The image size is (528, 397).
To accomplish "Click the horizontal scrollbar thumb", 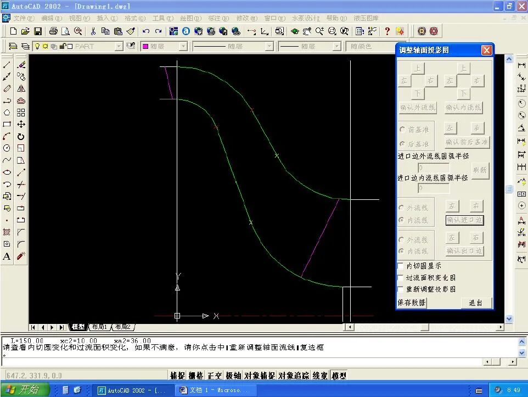I will [x=425, y=327].
